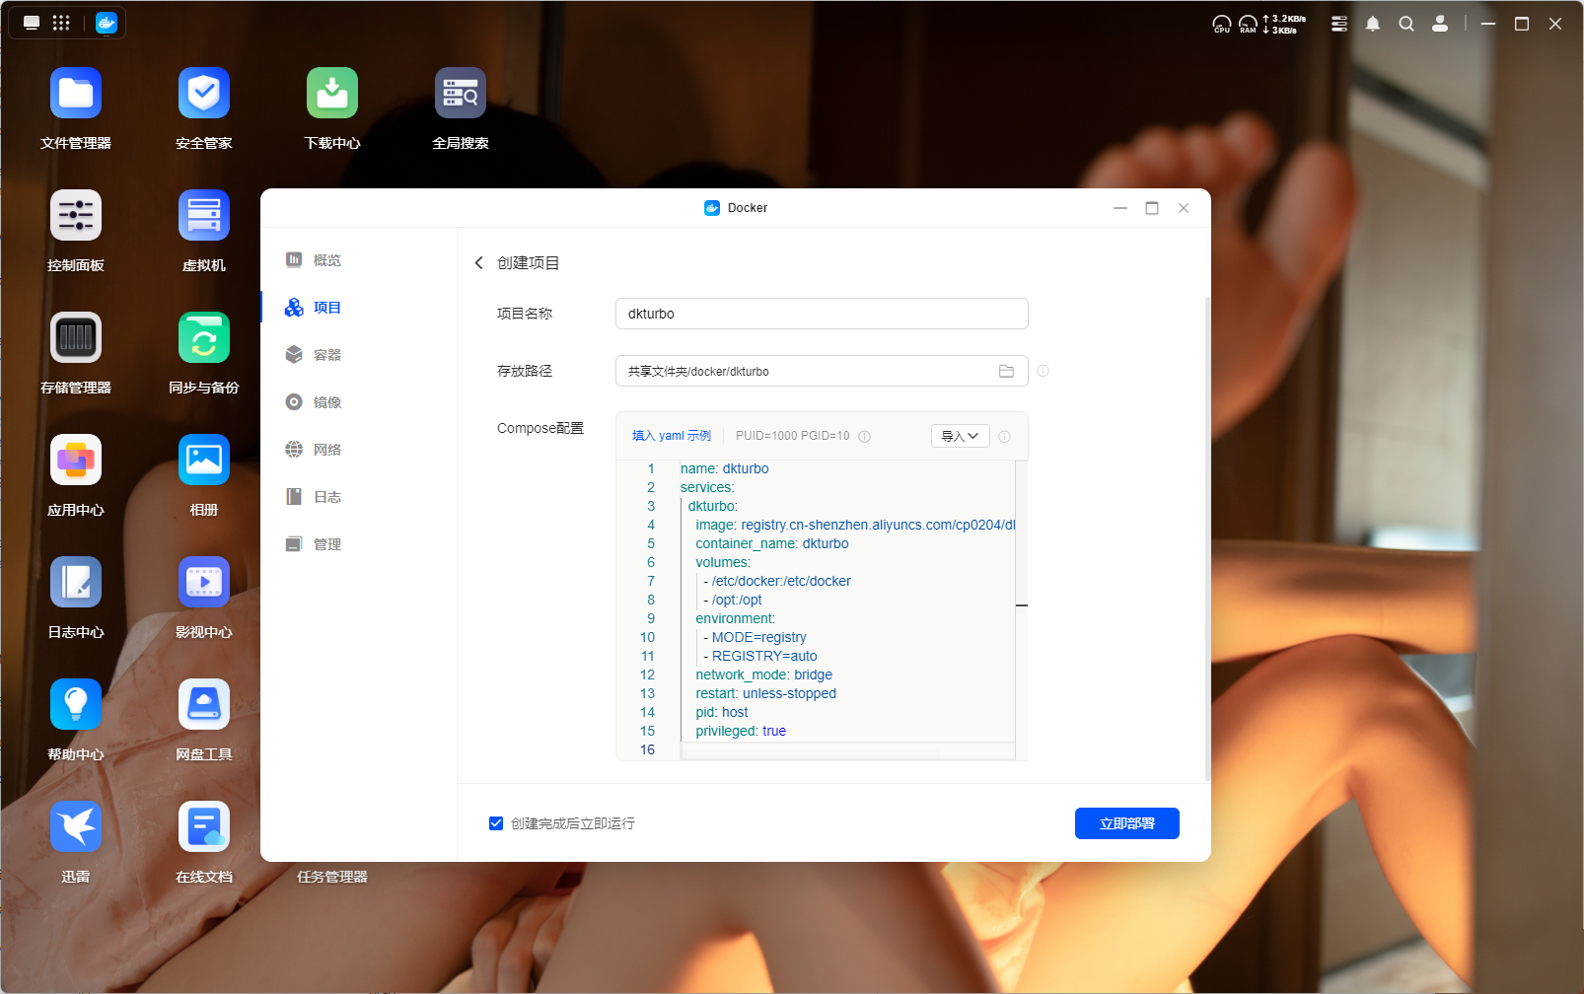Browse folder icon in 存放路径 field
Viewport: 1584px width, 994px height.
click(1006, 371)
